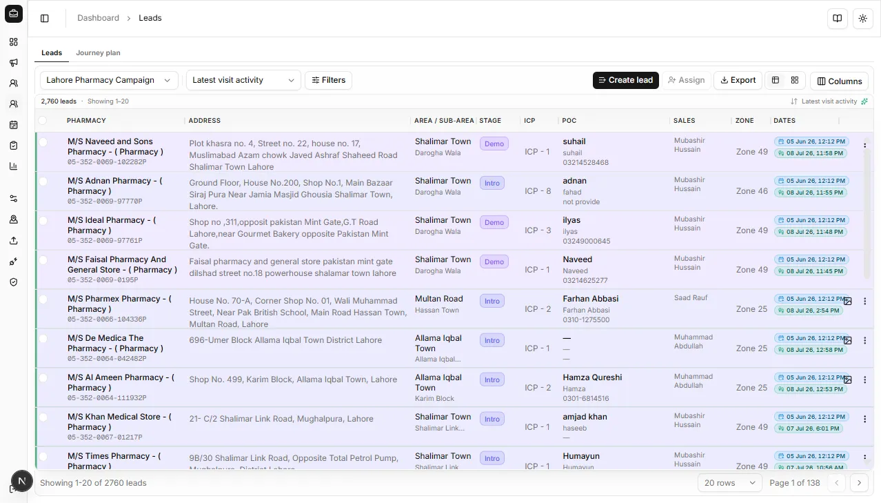Select checkbox for M/S Naveed and Sons
The width and height of the screenshot is (881, 503).
43,142
